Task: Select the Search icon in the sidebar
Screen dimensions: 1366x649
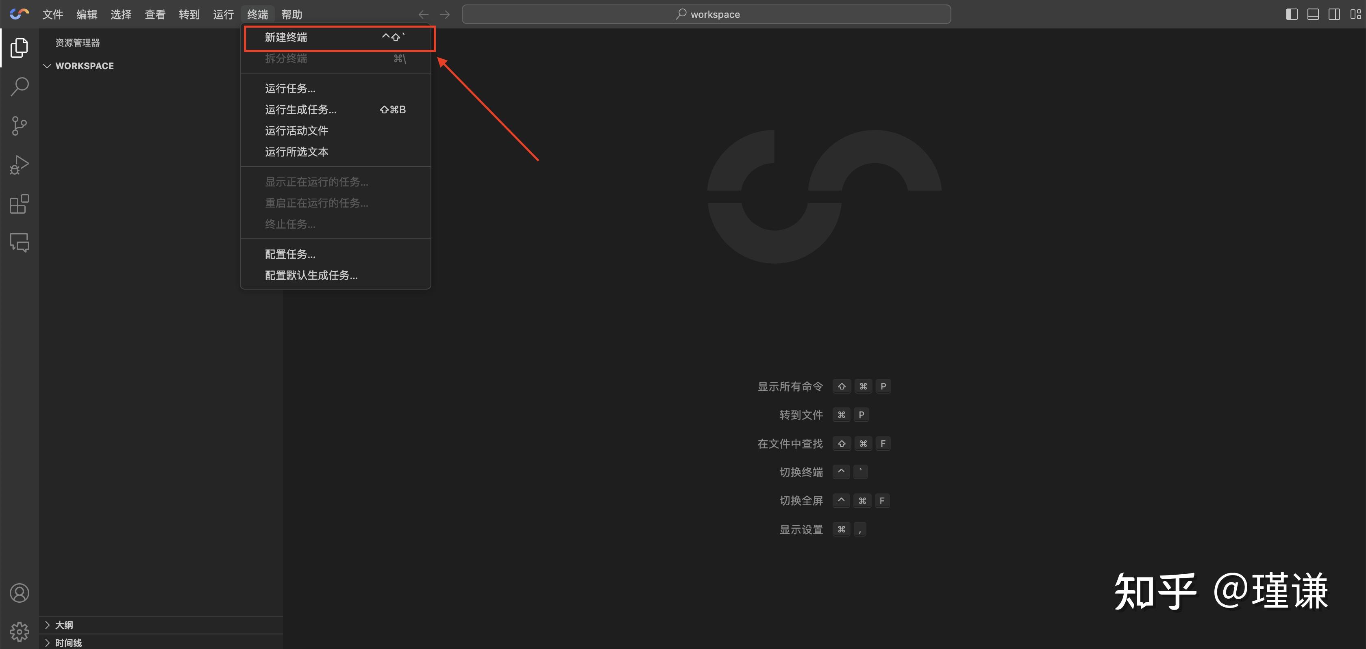Action: [x=19, y=87]
